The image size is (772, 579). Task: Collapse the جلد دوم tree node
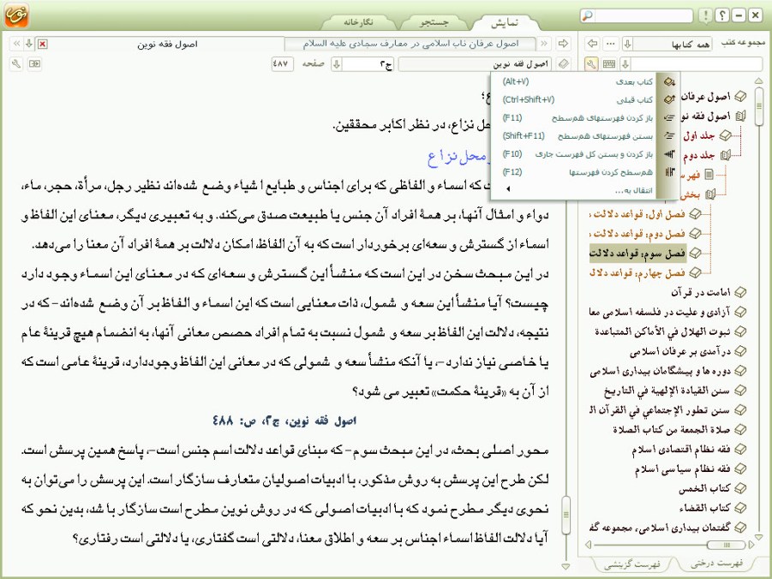[x=725, y=156]
